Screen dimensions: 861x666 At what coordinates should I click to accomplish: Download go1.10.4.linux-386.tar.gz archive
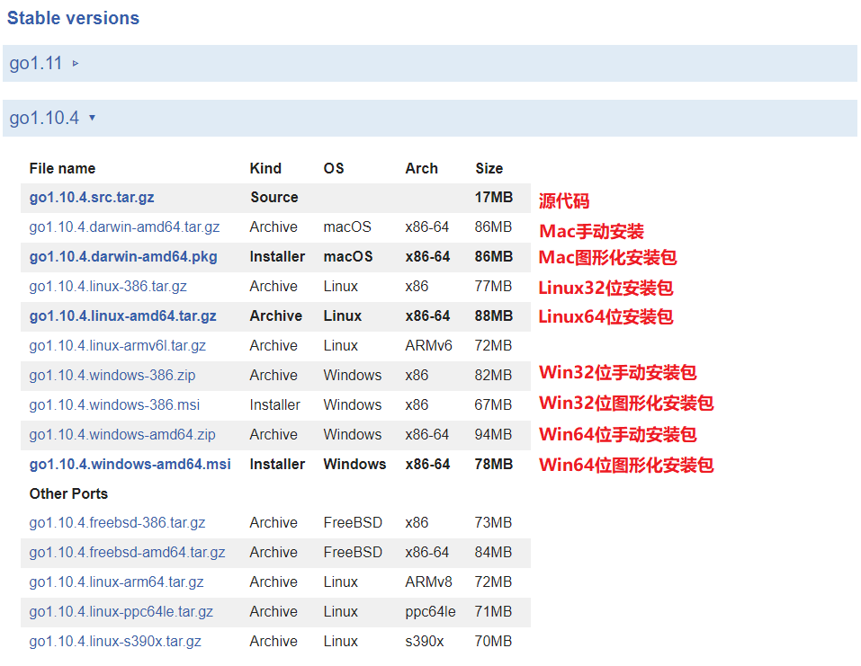[108, 287]
